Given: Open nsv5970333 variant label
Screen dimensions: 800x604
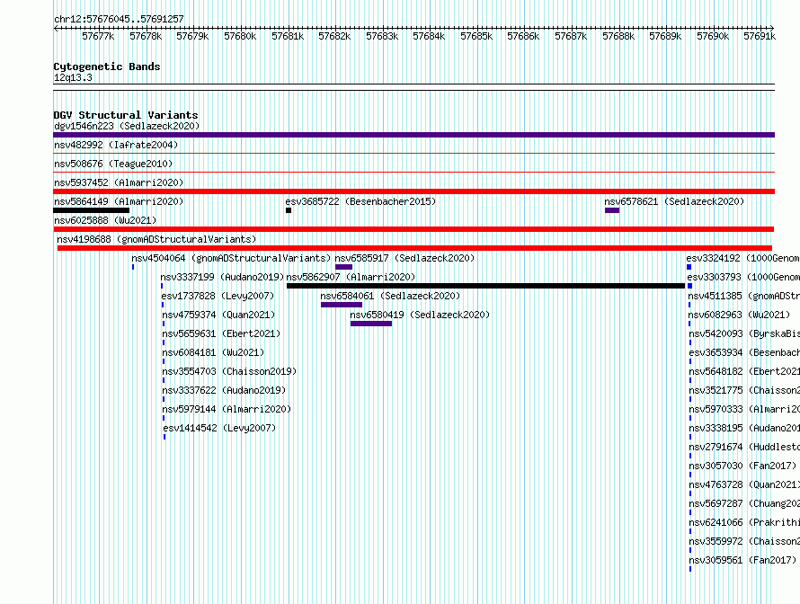Looking at the screenshot, I should [744, 409].
